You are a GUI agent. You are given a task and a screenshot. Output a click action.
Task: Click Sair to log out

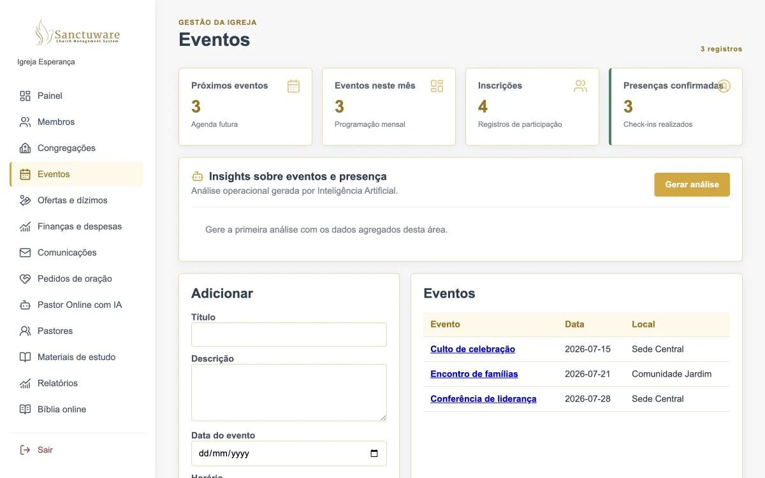click(76, 450)
